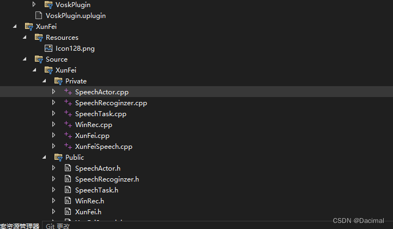Collapse the Source folder node
The image size is (393, 229).
click(x=25, y=59)
